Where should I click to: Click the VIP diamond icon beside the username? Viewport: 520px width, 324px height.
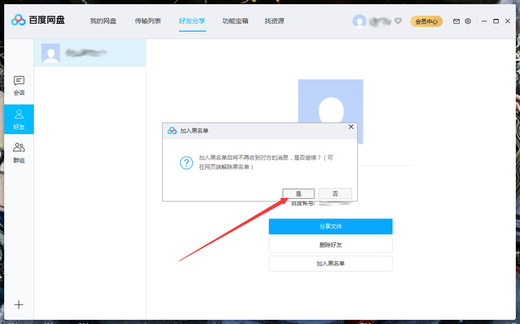(x=398, y=20)
